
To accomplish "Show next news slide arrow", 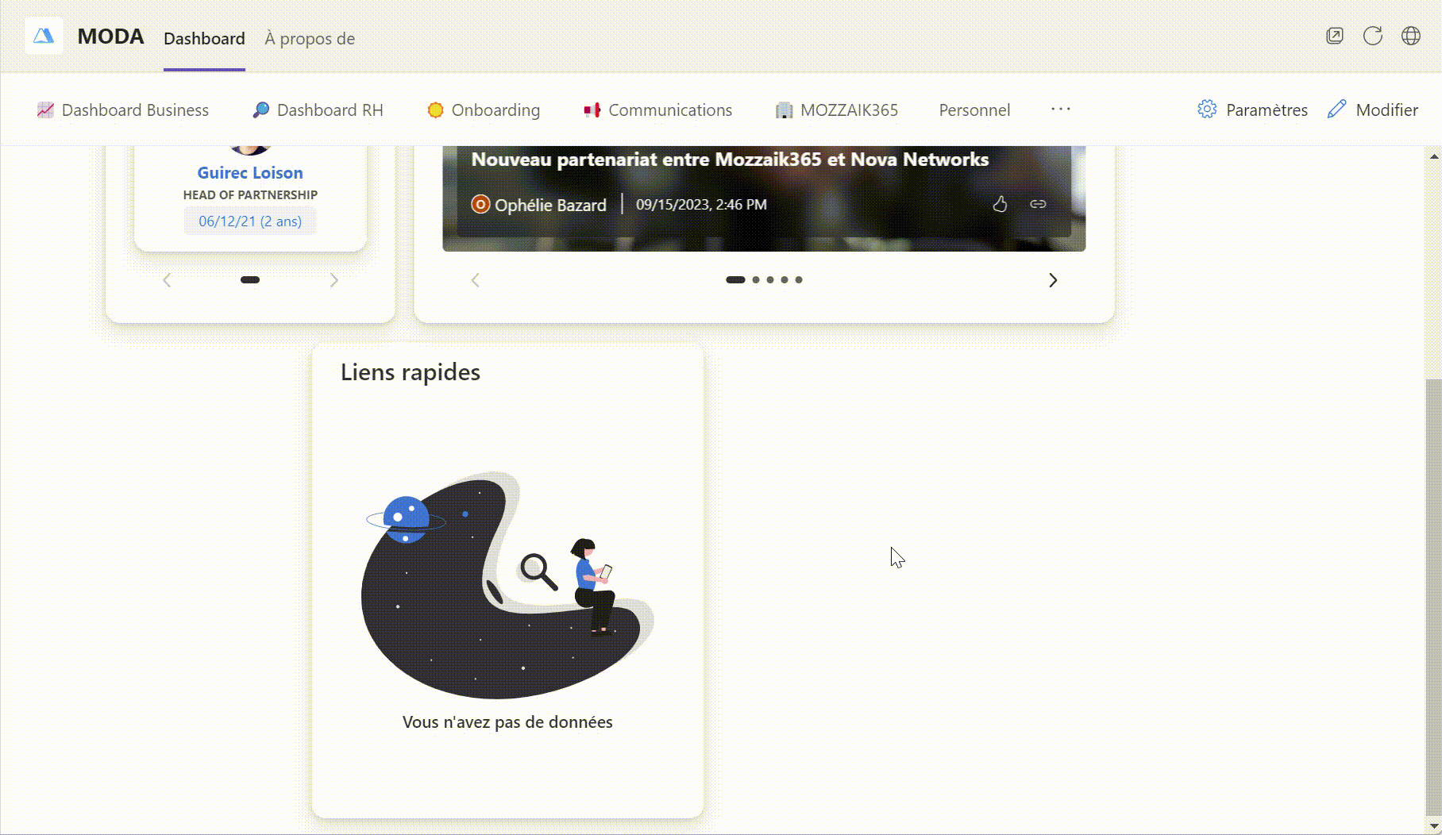I will 1053,280.
